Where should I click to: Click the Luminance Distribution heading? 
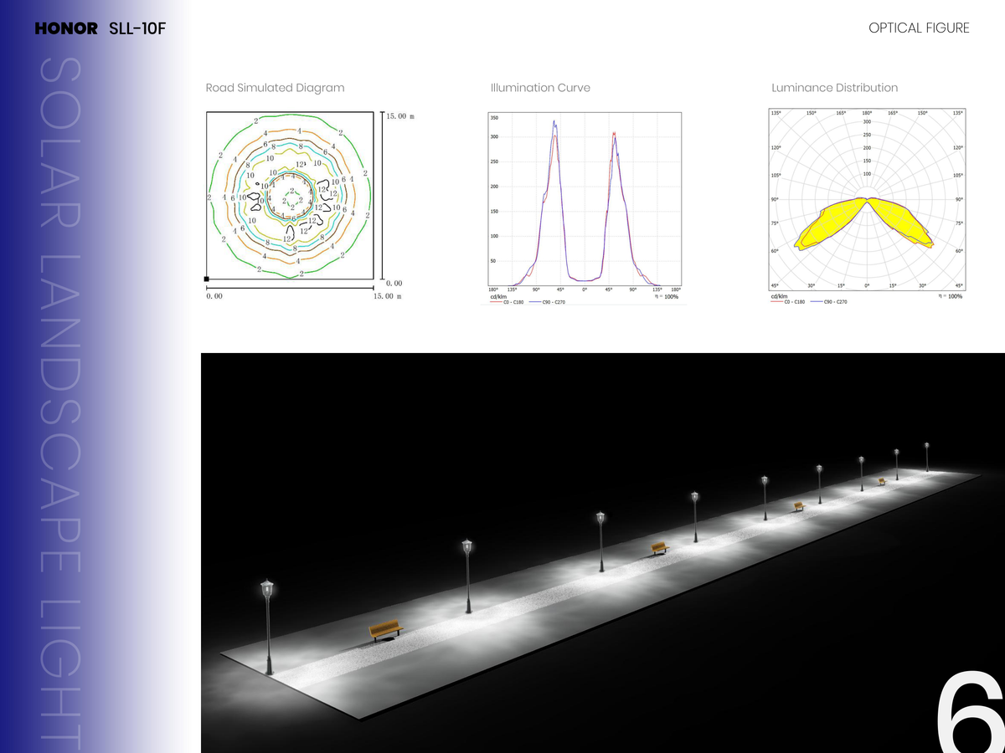(834, 88)
